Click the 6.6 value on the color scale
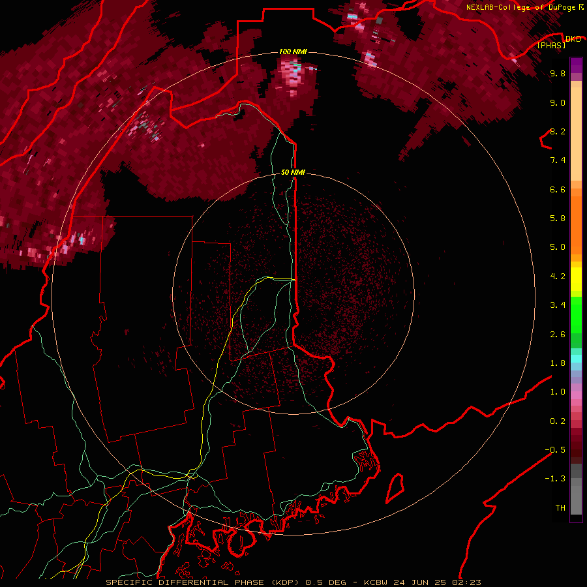 [x=558, y=189]
